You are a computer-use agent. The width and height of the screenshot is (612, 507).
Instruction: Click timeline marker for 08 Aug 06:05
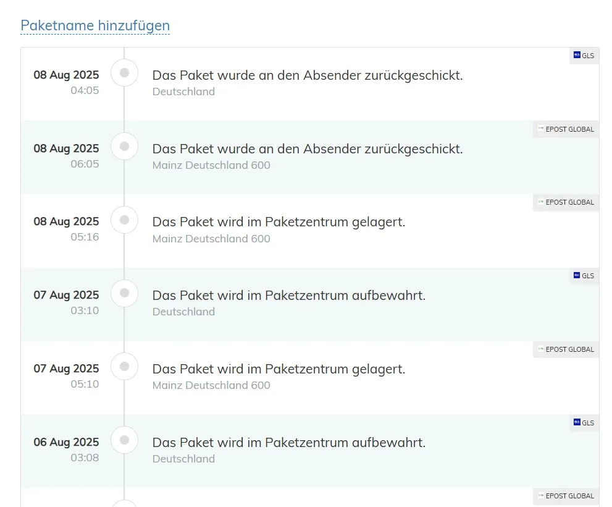pos(125,146)
